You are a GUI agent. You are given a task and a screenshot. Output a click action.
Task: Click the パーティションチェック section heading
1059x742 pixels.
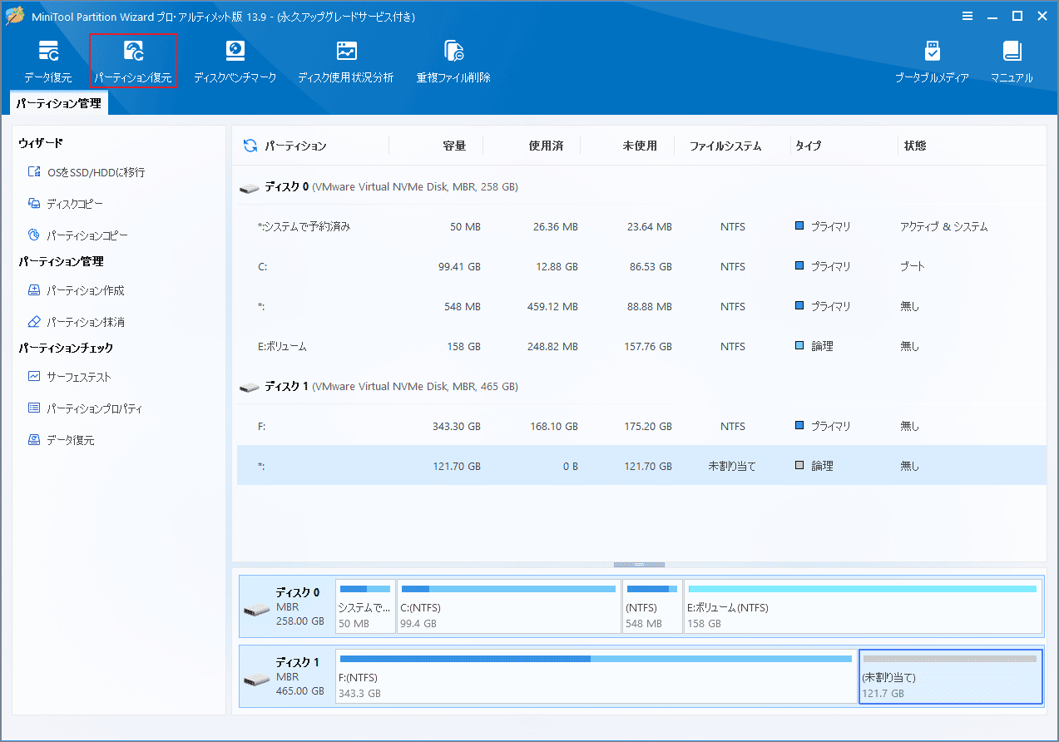pos(66,348)
